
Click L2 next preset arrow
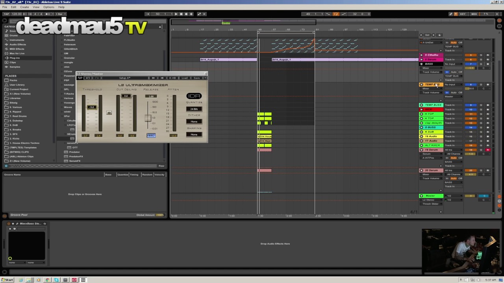pyautogui.click(x=162, y=78)
